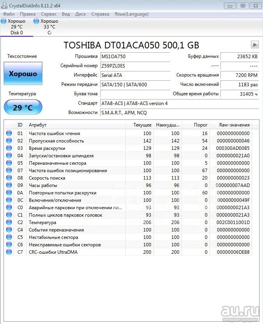Close the CrystalDiskInfo window
The height and width of the screenshot is (324, 263).
(256, 5)
